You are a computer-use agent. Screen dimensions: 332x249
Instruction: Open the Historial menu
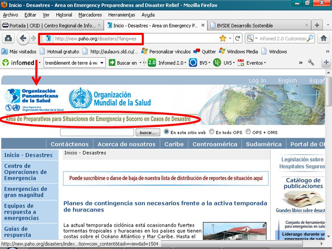click(64, 15)
